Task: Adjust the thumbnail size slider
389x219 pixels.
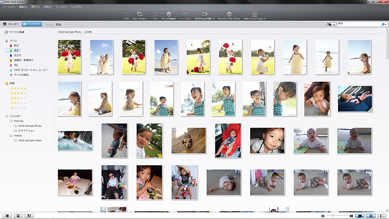Action: (333, 216)
